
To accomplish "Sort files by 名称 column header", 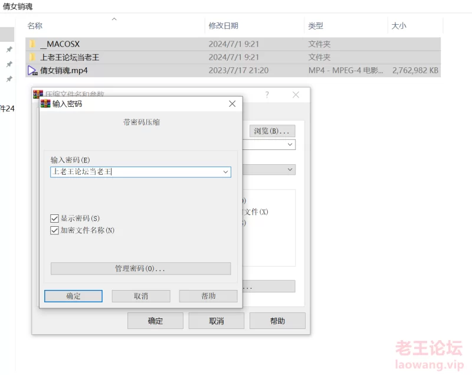I will [35, 26].
